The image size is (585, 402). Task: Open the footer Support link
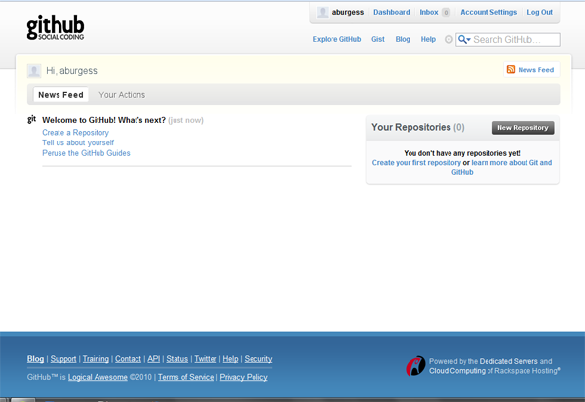(x=63, y=359)
